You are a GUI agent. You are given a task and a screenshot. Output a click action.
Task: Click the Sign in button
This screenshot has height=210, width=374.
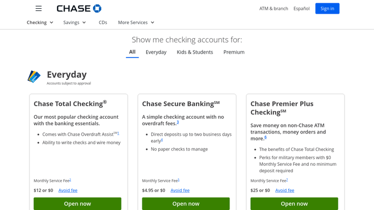[327, 9]
